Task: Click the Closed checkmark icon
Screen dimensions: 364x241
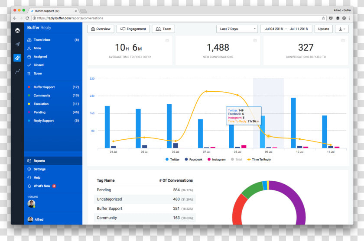Action: [x=29, y=65]
